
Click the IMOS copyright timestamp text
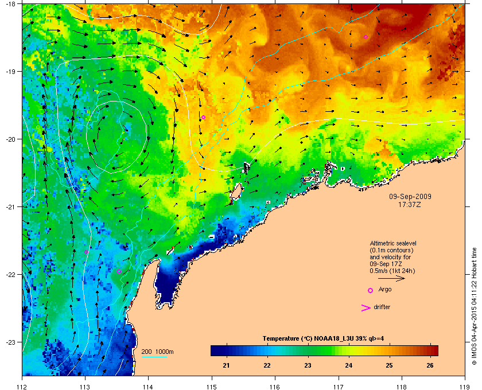point(474,306)
